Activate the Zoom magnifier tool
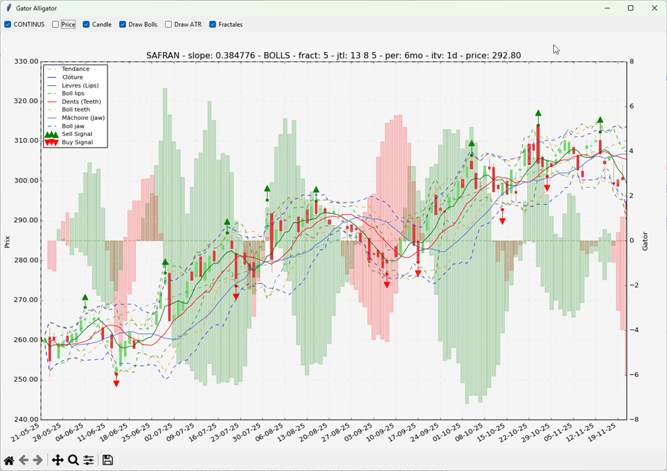Screen dimensions: 667x471 (73, 460)
